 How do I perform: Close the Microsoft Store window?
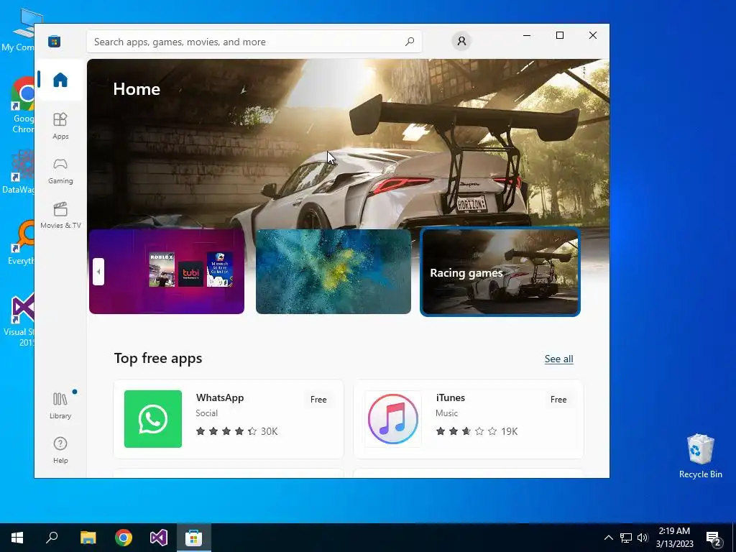593,35
